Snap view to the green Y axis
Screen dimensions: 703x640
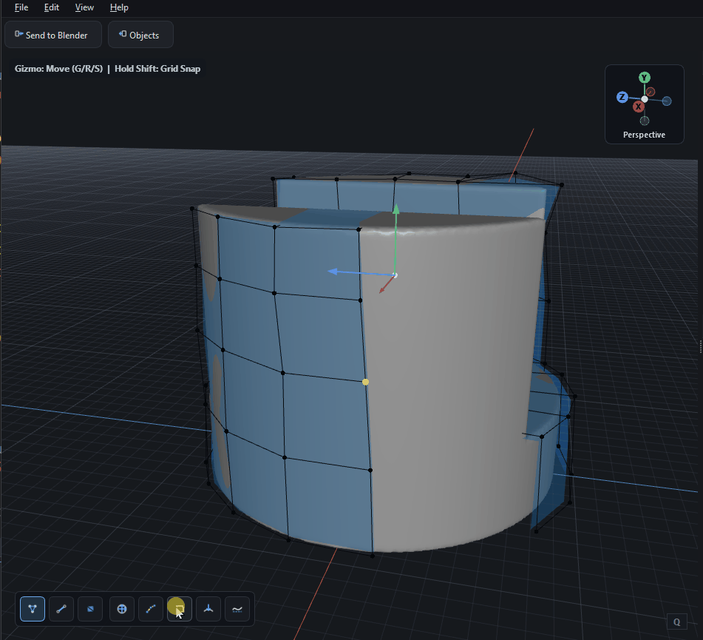(x=645, y=78)
